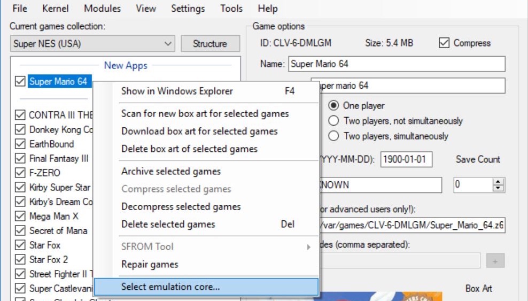Screen dimensions: 528x301
Task: Click the Structure button
Action: click(x=210, y=44)
